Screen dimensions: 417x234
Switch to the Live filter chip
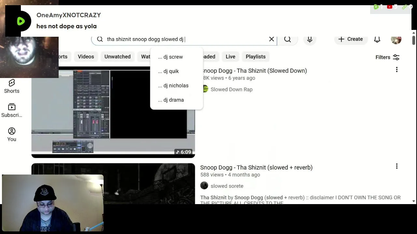tap(230, 57)
